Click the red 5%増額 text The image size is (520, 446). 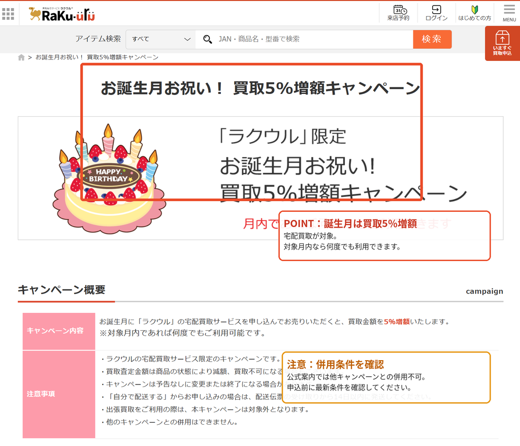point(397,322)
